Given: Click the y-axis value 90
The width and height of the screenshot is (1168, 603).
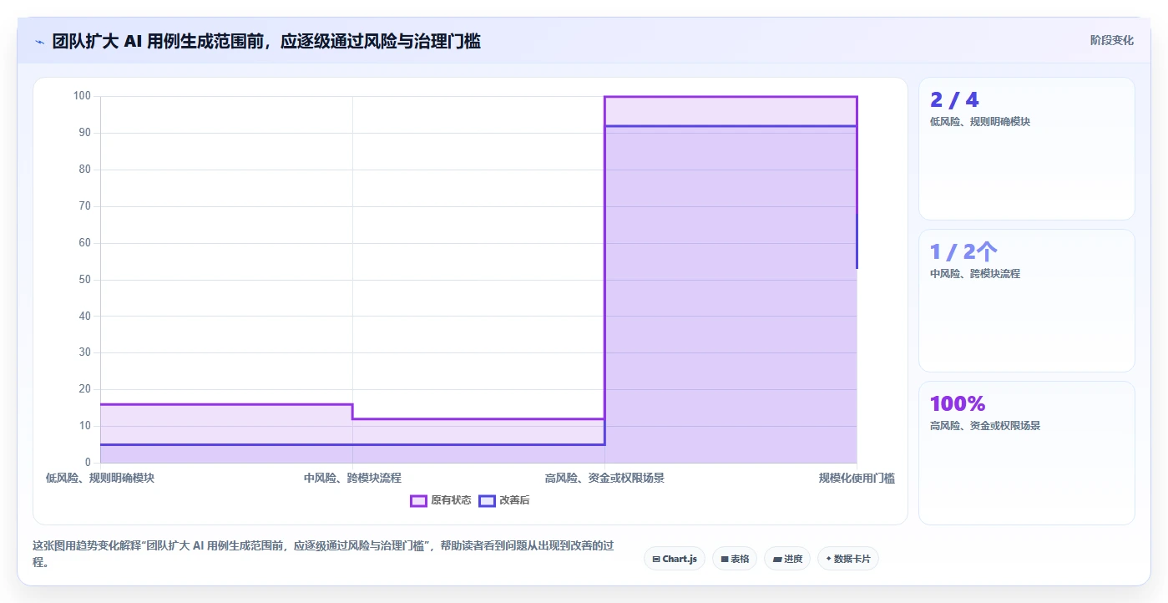Looking at the screenshot, I should coord(84,133).
